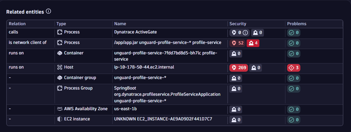Click the vulnerability badge 0 in ActiveGate row
The height and width of the screenshot is (132, 351).
point(240,33)
